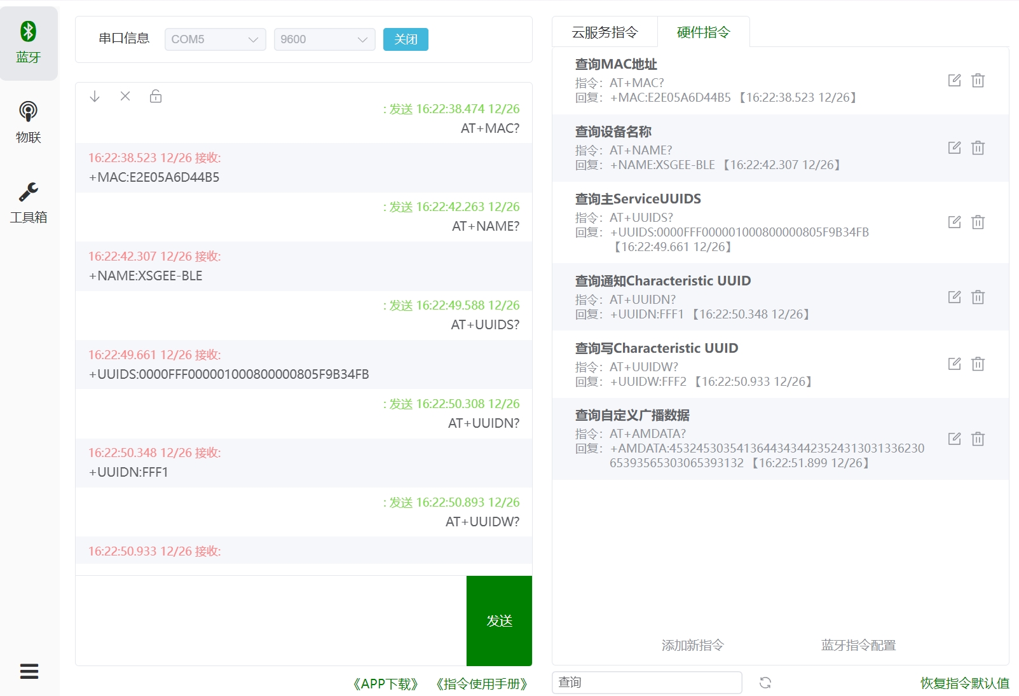Toggle the log scroll lock icon
This screenshot has height=696, width=1019.
(156, 97)
